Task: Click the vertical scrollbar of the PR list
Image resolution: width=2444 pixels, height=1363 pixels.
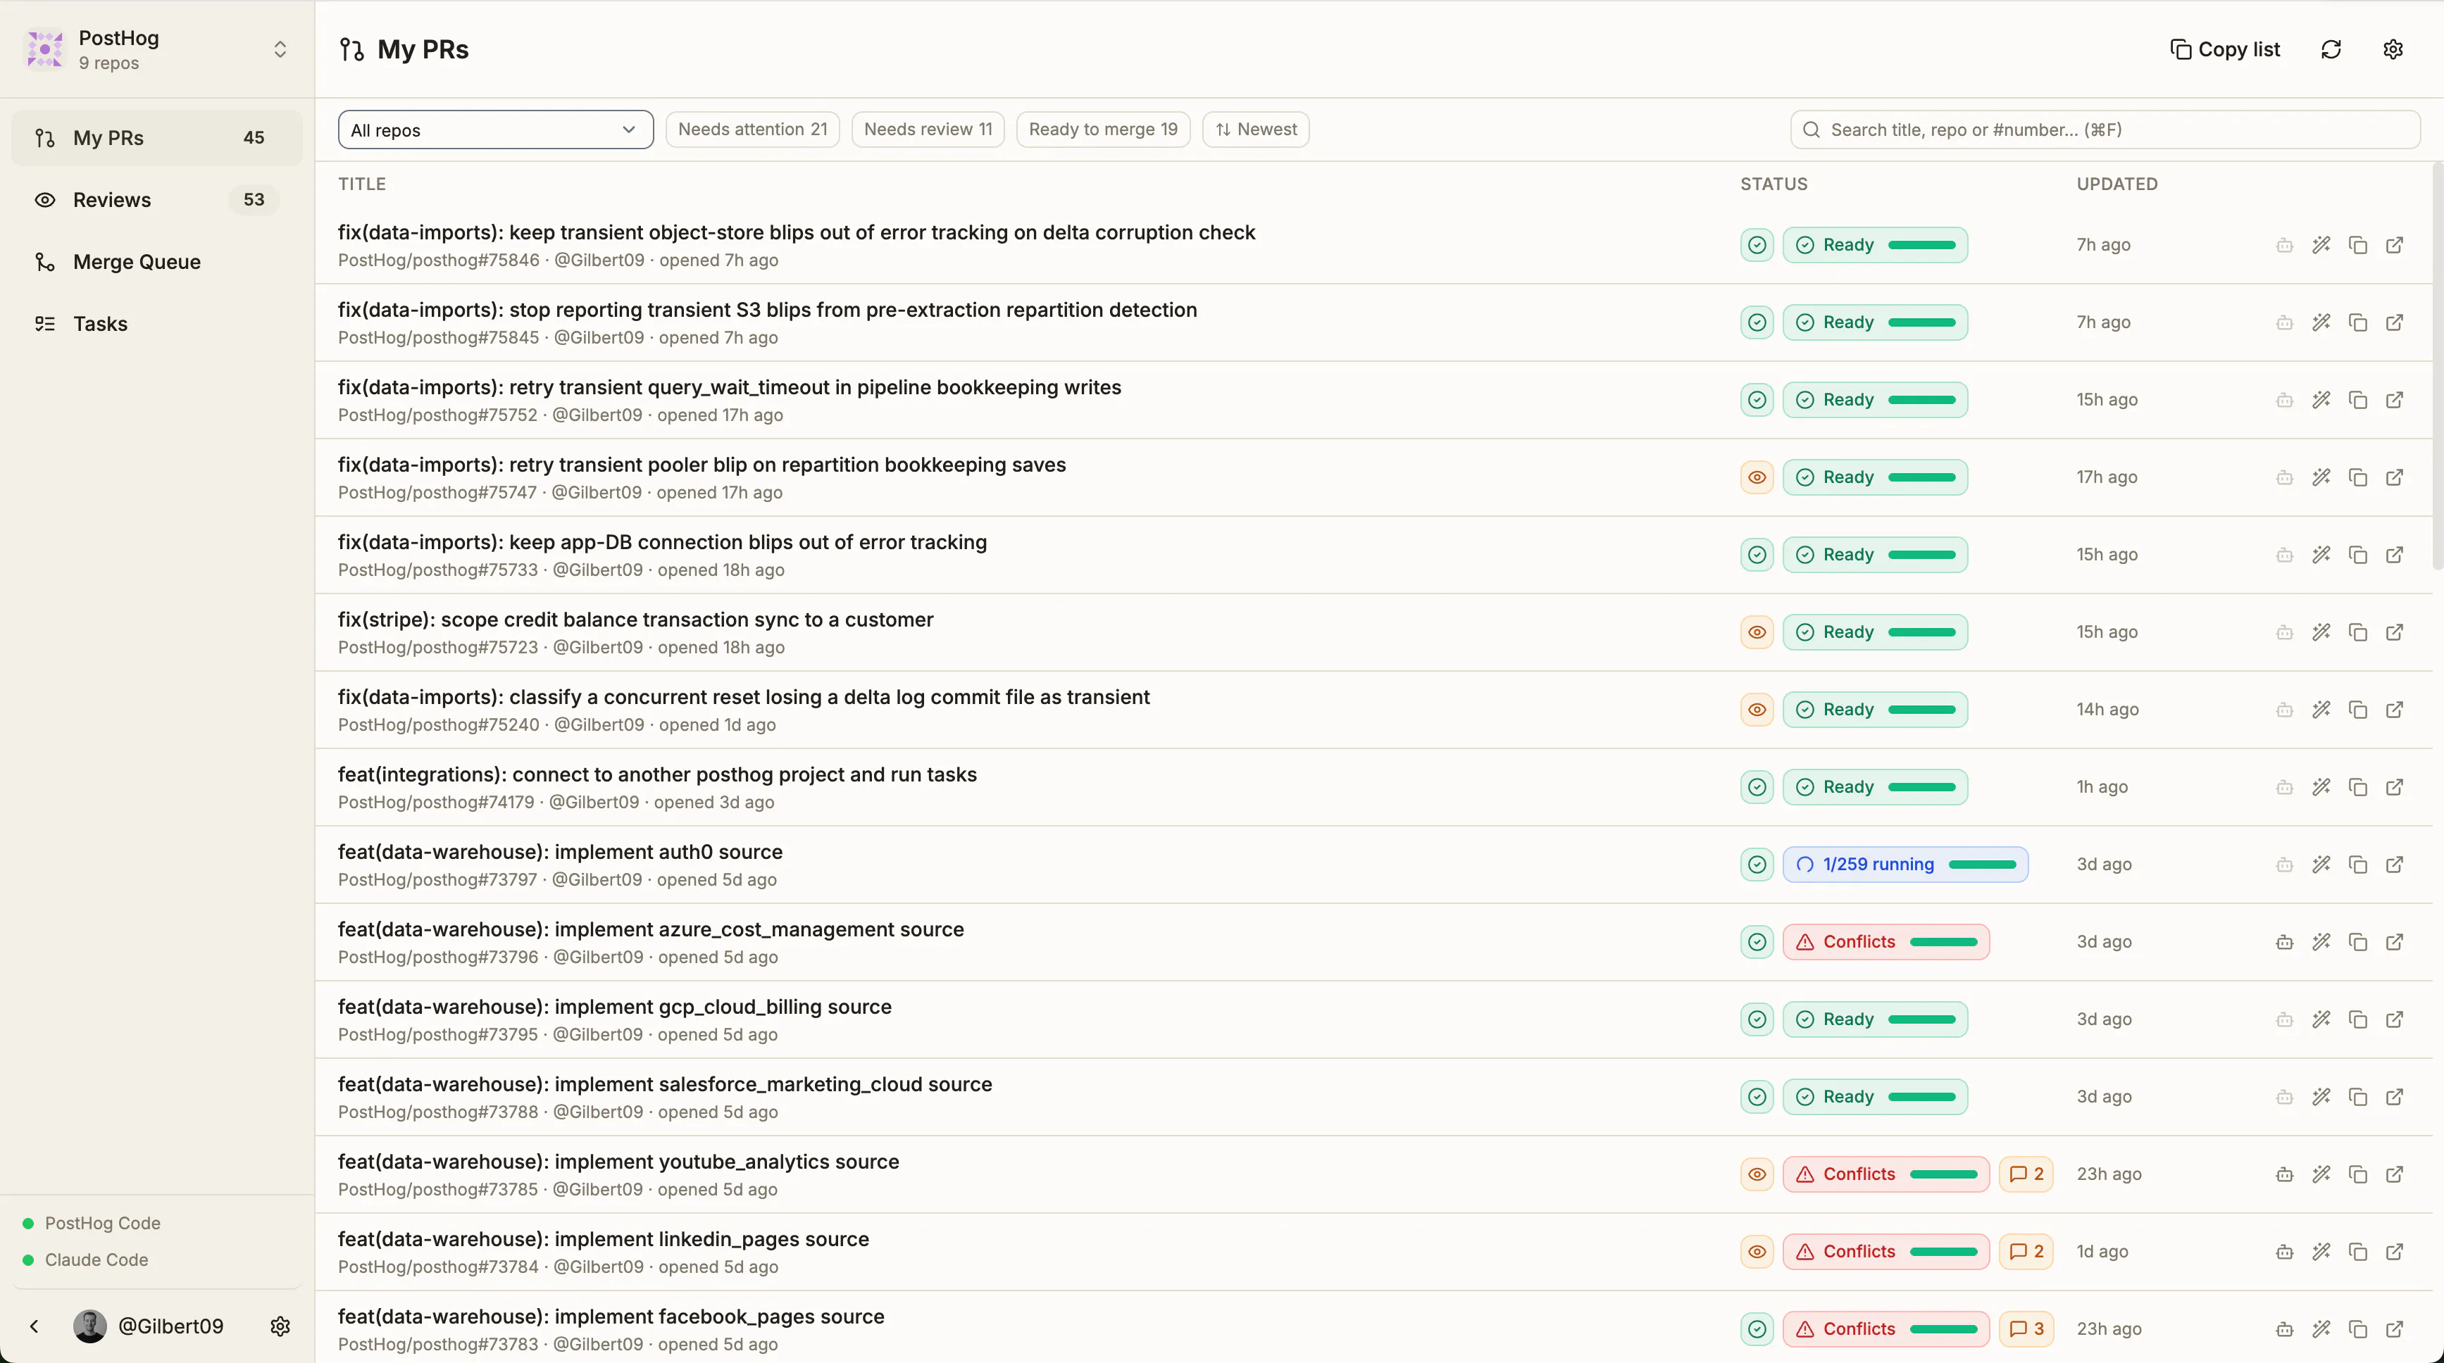Action: click(2438, 366)
